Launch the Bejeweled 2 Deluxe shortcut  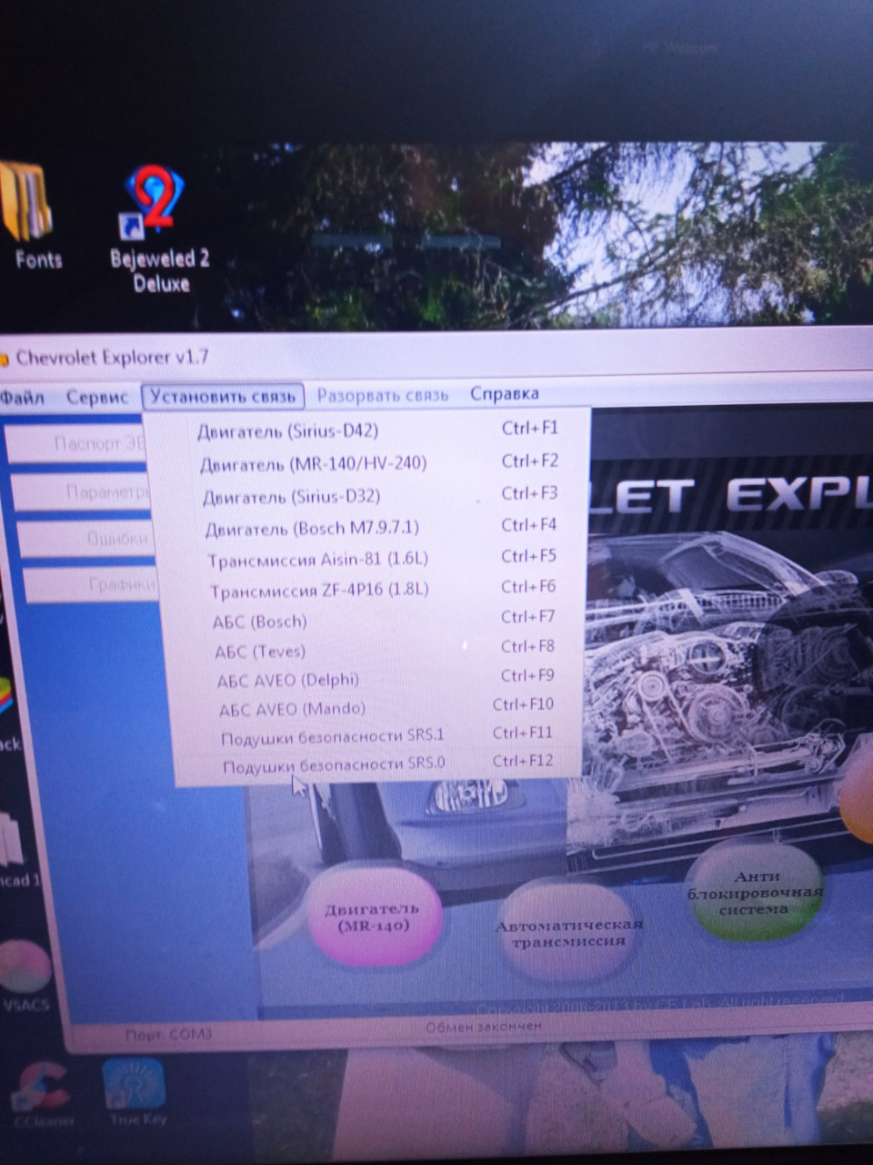pos(158,229)
